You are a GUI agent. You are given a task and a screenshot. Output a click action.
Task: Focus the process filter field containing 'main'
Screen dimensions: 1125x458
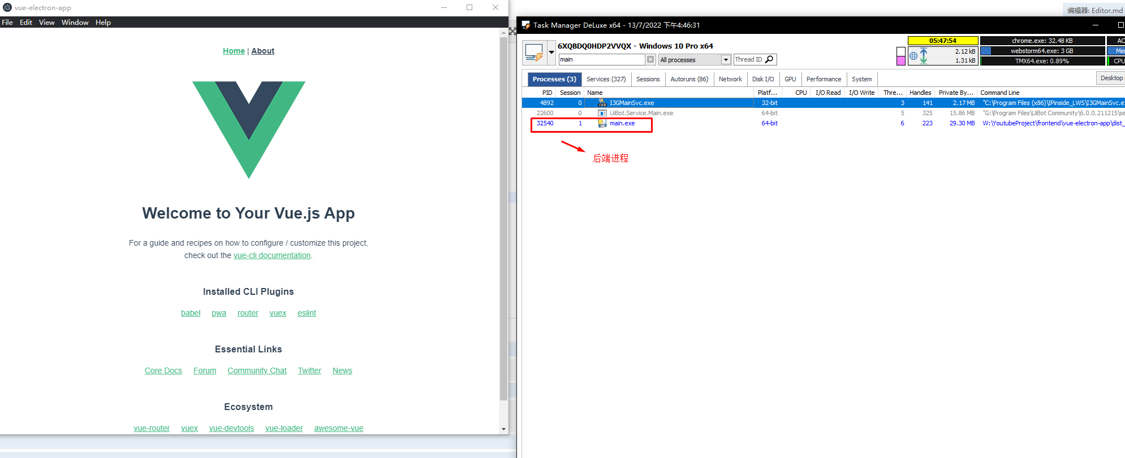pyautogui.click(x=602, y=60)
